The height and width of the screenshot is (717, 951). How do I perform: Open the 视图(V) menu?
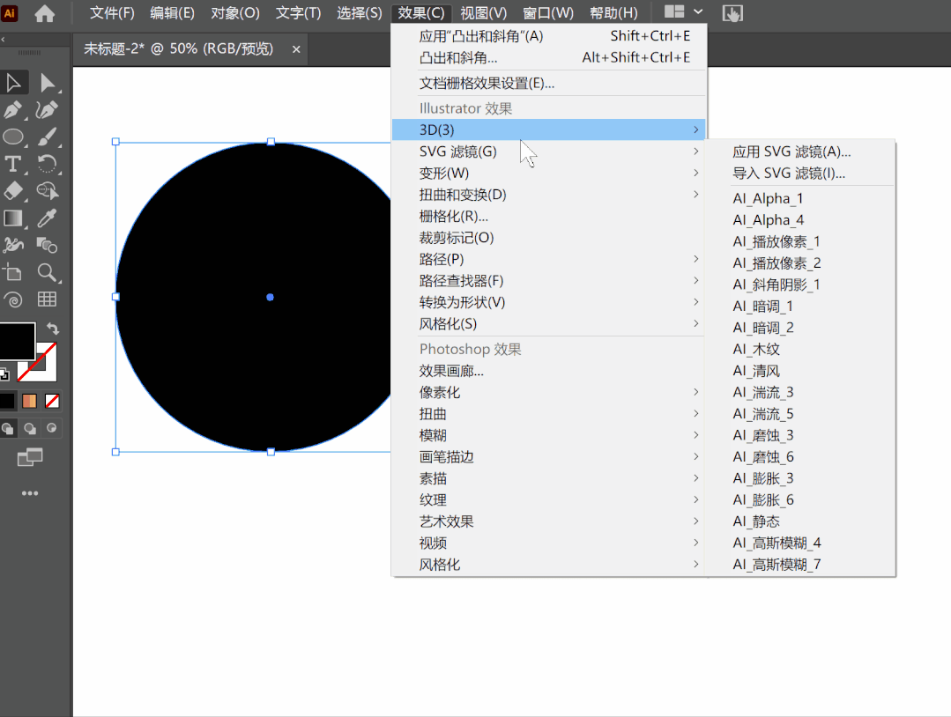click(483, 12)
